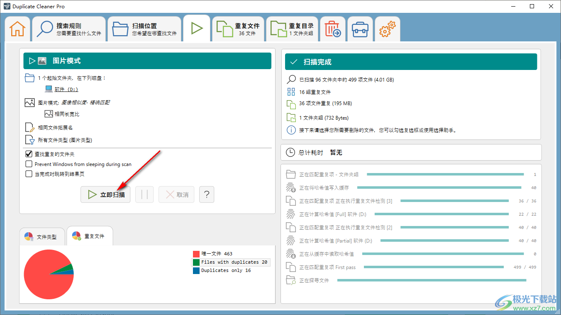This screenshot has width=561, height=315.
Task: Switch to the 搜索规则 tab
Action: pyautogui.click(x=69, y=29)
